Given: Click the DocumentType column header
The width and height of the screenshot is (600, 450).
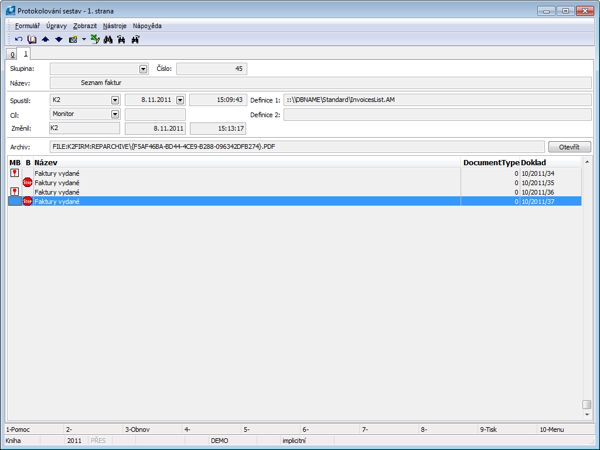Looking at the screenshot, I should pyautogui.click(x=491, y=163).
